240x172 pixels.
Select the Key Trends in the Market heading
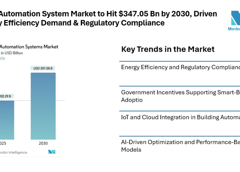coord(168,49)
